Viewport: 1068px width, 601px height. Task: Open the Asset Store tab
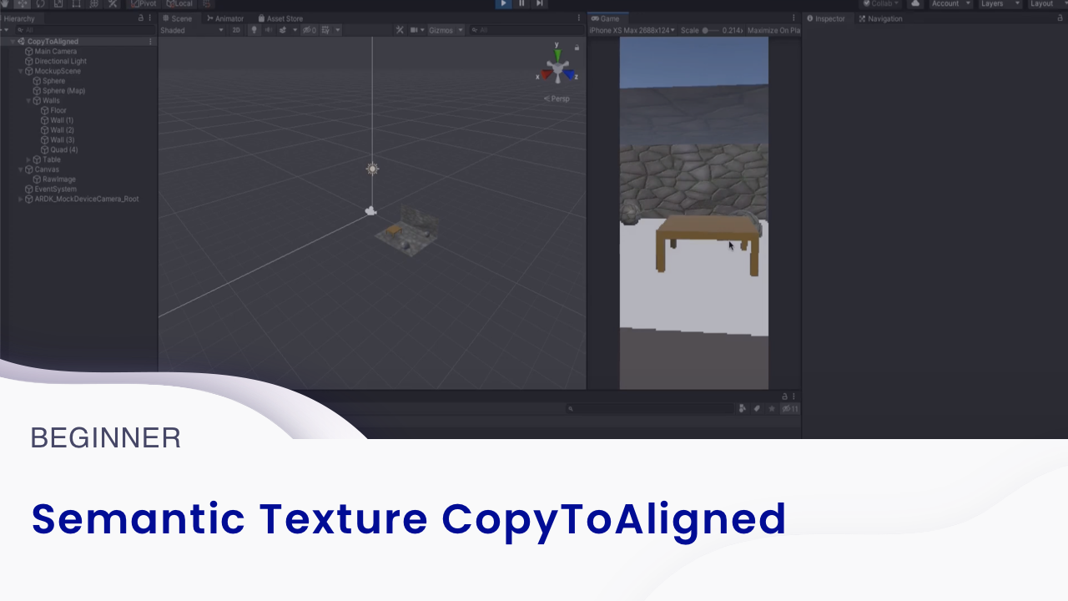(x=281, y=18)
